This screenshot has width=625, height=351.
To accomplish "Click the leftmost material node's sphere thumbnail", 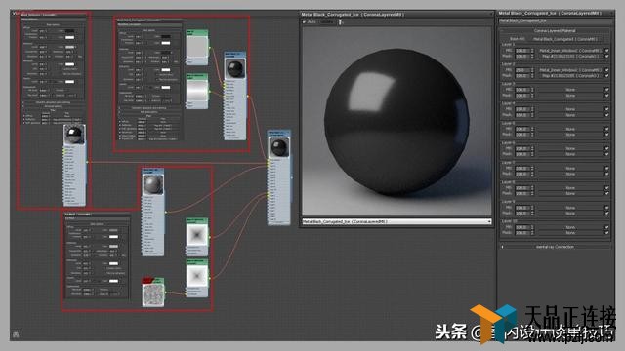I will coord(74,135).
